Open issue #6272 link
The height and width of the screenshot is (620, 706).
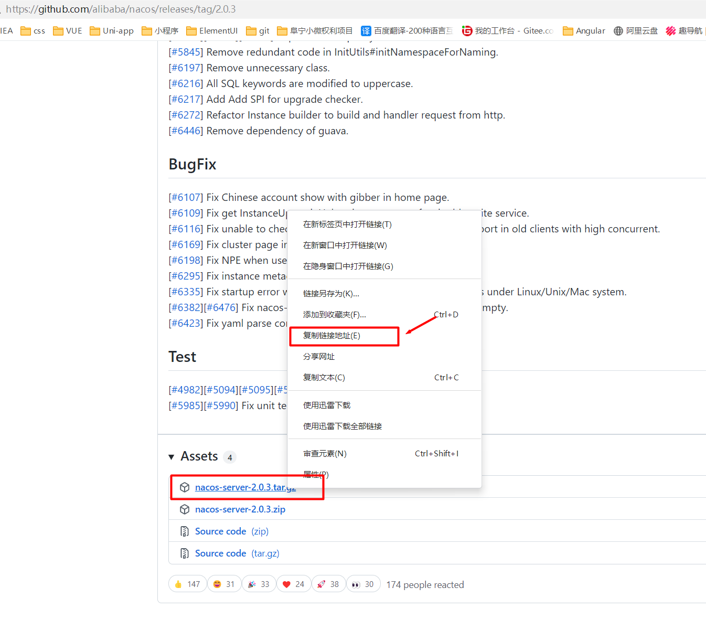pyautogui.click(x=186, y=115)
